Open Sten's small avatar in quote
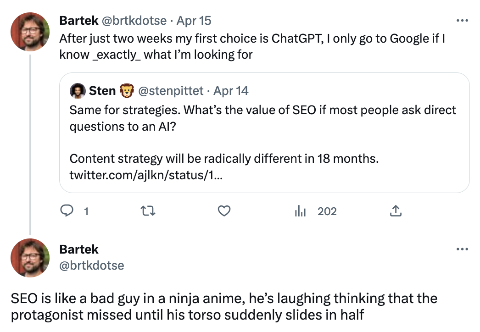The height and width of the screenshot is (332, 480). click(x=78, y=91)
